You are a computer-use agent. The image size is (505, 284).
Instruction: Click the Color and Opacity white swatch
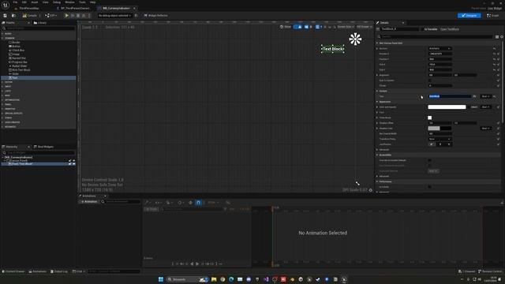coord(447,107)
